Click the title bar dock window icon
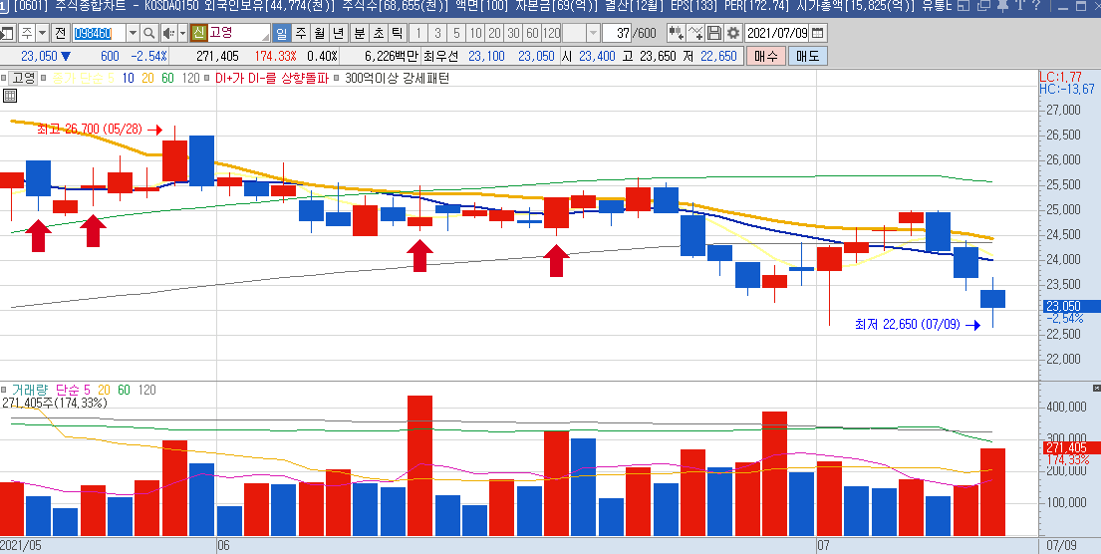The width and height of the screenshot is (1101, 554). (x=964, y=6)
